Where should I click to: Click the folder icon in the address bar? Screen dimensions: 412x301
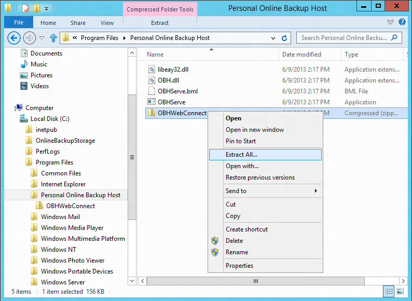point(66,37)
